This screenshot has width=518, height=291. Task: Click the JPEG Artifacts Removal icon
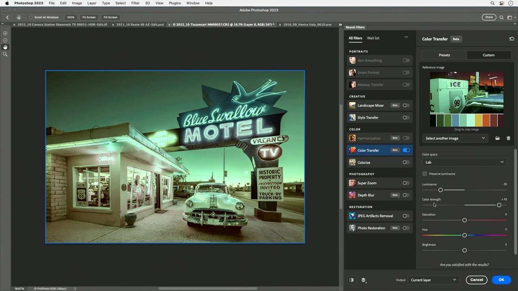click(x=352, y=215)
